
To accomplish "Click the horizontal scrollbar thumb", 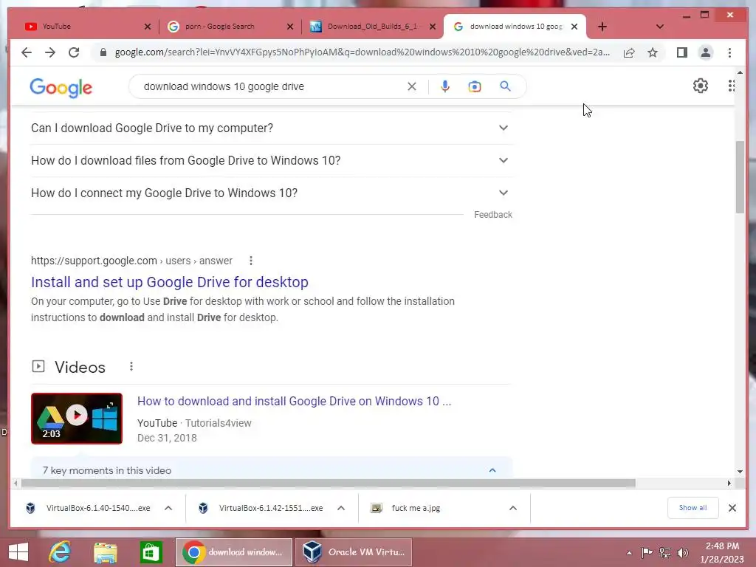I will 328,483.
